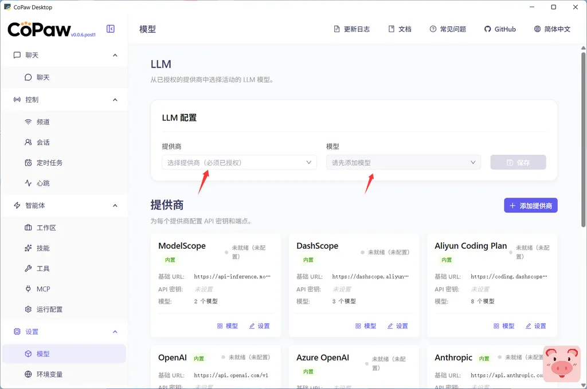Click the main page vertical scrollbar

click(583, 140)
